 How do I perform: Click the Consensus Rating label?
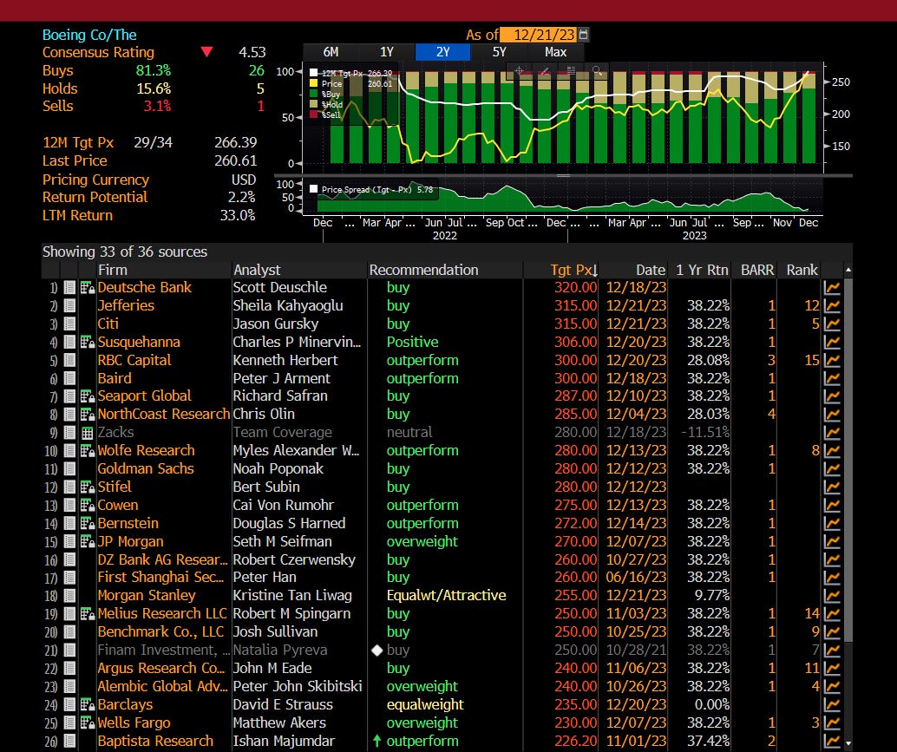coord(98,53)
